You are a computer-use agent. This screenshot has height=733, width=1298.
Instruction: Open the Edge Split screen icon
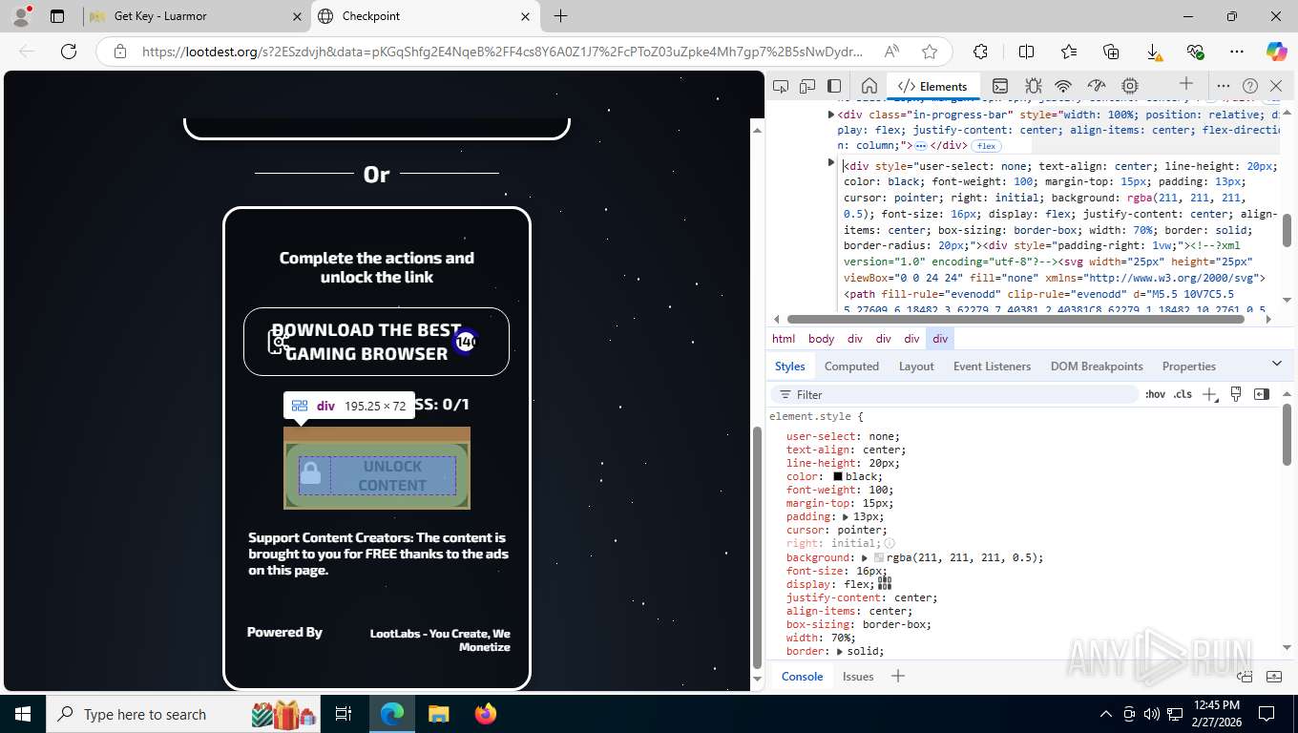(x=1026, y=52)
